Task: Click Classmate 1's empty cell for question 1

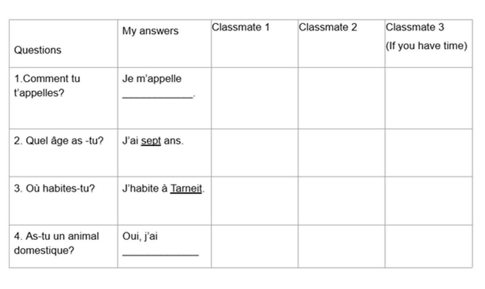Action: click(254, 98)
